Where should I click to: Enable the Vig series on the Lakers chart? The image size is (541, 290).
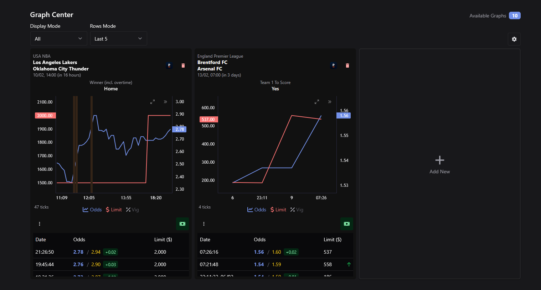pyautogui.click(x=132, y=210)
